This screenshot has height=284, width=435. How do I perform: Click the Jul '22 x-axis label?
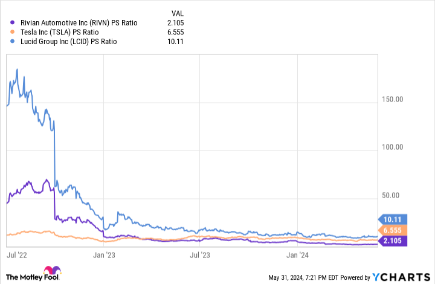(x=17, y=255)
